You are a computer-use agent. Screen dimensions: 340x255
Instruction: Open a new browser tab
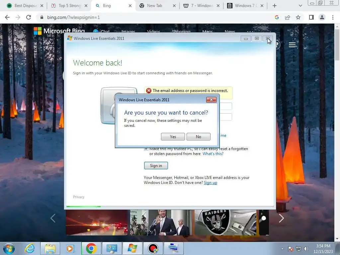[275, 6]
